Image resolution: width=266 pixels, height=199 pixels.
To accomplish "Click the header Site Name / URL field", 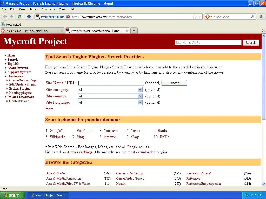I will click(208, 43).
